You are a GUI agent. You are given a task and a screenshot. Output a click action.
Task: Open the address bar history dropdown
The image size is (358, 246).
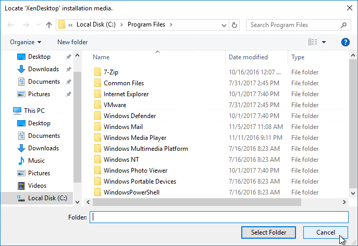click(224, 25)
